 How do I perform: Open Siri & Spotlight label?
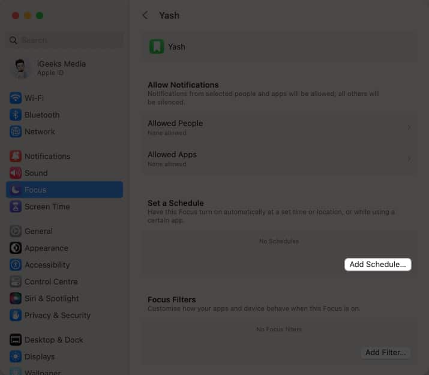(x=52, y=298)
